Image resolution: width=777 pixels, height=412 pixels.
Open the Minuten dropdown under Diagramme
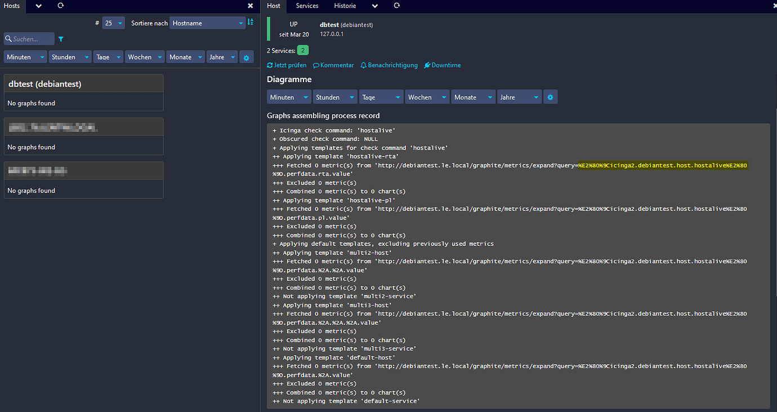tap(289, 97)
